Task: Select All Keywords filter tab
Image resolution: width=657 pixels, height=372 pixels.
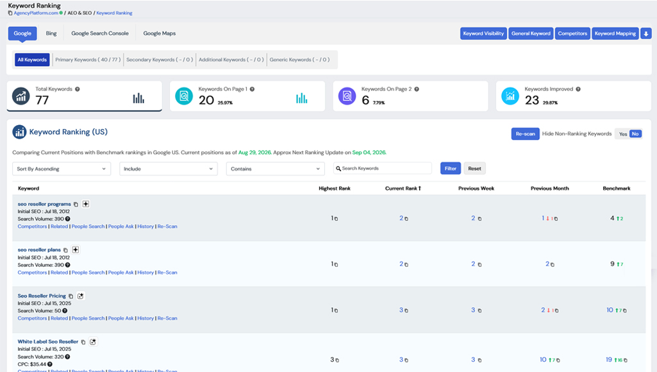Action: coord(32,60)
